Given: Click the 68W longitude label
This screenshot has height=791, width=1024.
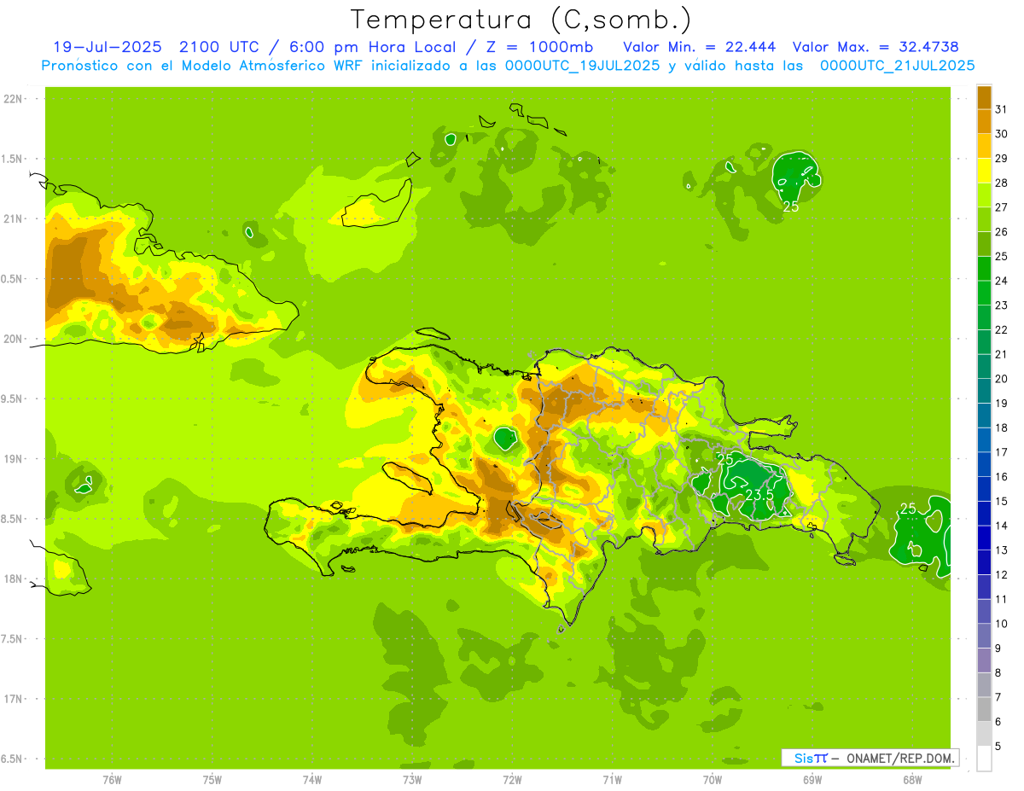Looking at the screenshot, I should 912,780.
